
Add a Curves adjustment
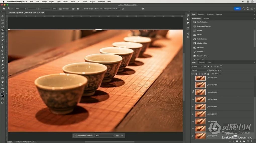[200, 30]
